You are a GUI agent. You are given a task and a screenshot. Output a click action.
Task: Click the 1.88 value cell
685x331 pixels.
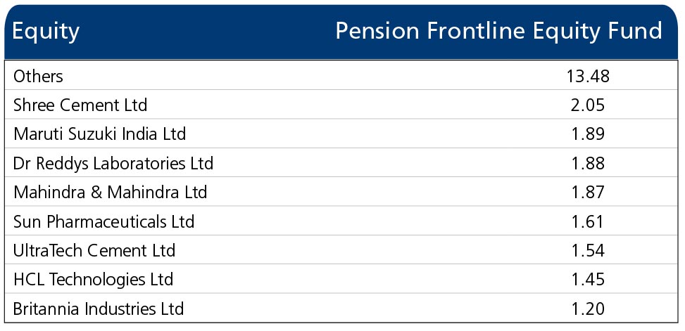pos(588,163)
